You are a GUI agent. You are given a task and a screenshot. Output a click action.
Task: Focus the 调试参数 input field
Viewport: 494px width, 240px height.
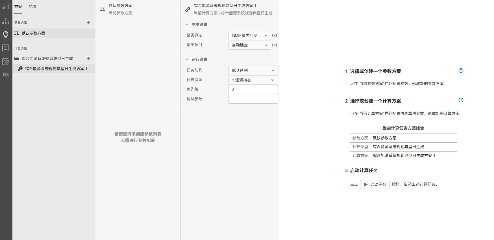[253, 99]
